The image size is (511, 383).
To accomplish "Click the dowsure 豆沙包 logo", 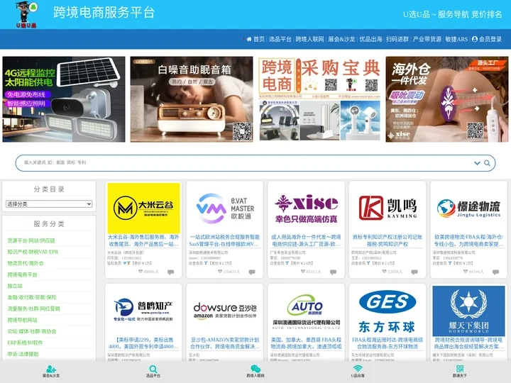I will point(225,311).
